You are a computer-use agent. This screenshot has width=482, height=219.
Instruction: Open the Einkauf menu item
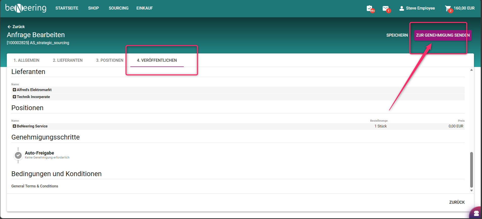[x=144, y=8]
